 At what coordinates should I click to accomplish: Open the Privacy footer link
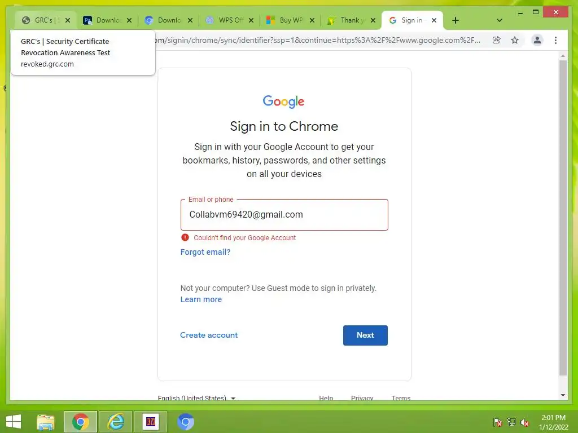click(x=362, y=398)
